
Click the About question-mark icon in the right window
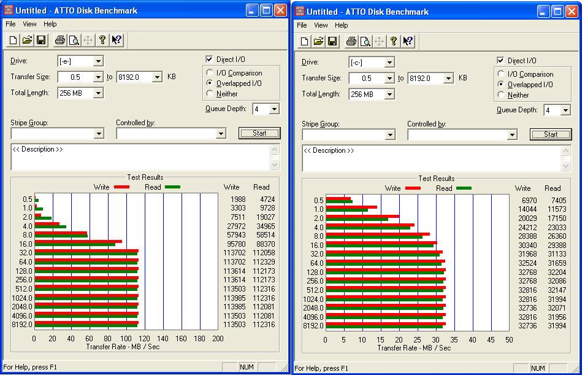(394, 41)
